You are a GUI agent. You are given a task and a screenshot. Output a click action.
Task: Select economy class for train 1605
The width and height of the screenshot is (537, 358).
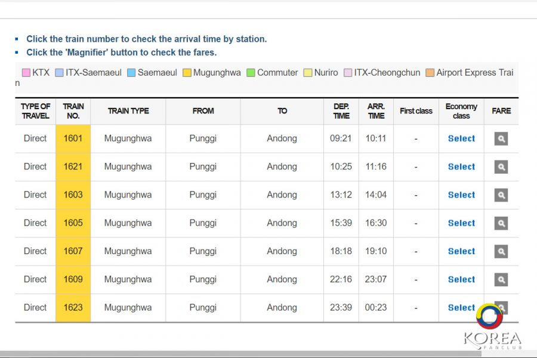pyautogui.click(x=461, y=223)
